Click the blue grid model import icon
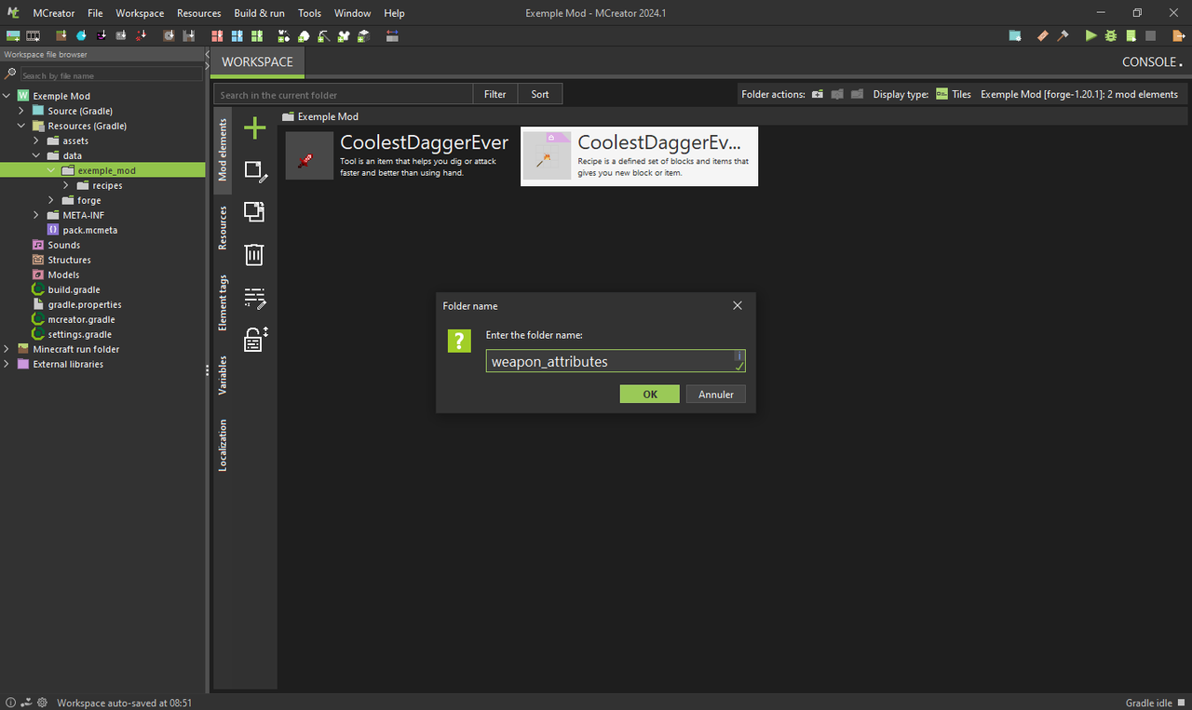The image size is (1192, 710). click(237, 36)
